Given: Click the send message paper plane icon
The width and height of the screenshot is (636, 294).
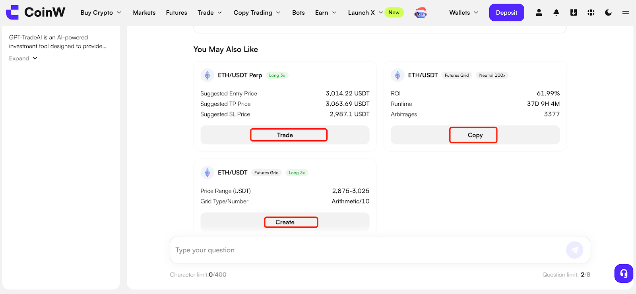Looking at the screenshot, I should [574, 250].
